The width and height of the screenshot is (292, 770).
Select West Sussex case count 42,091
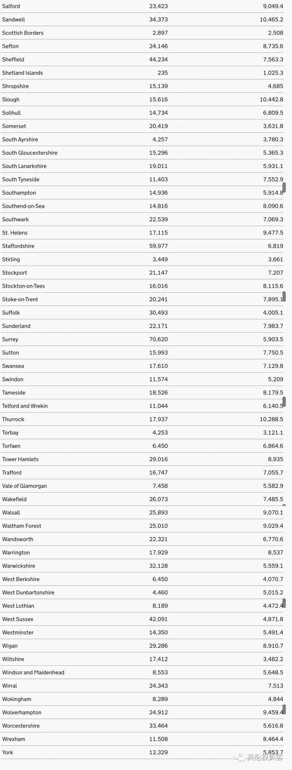(158, 619)
